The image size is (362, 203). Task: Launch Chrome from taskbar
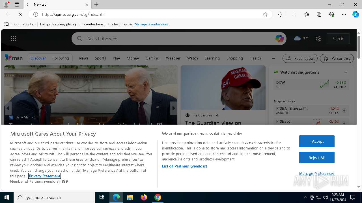[158, 197]
